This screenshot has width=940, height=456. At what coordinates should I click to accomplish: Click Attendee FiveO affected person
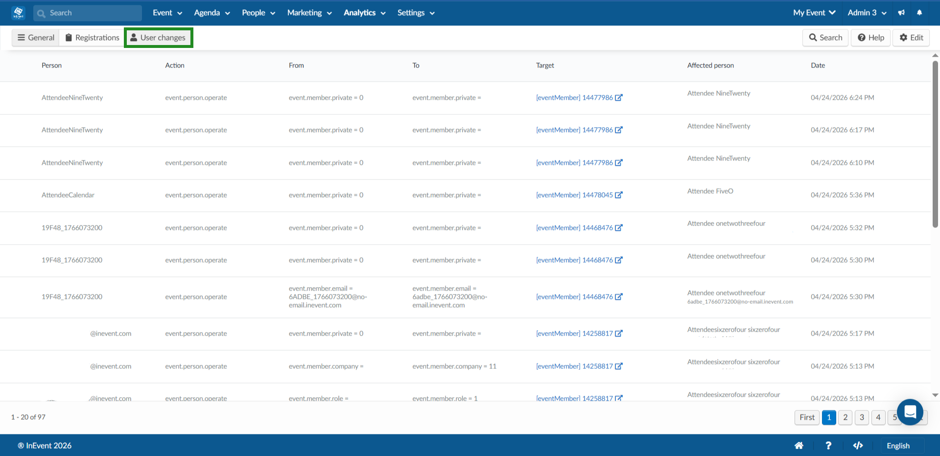click(710, 191)
